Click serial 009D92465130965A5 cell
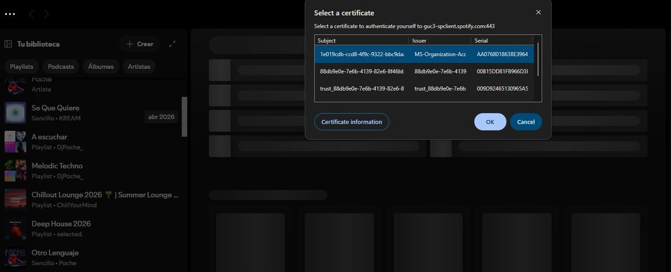The height and width of the screenshot is (272, 671). tap(502, 88)
